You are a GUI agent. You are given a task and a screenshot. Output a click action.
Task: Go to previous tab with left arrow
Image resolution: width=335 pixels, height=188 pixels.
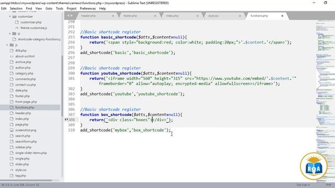tap(68, 16)
